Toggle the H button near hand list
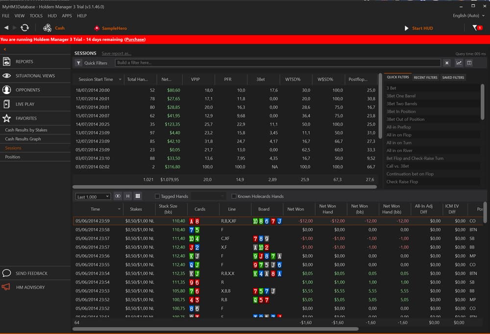Viewport: 490px width, 334px height. coord(127,196)
